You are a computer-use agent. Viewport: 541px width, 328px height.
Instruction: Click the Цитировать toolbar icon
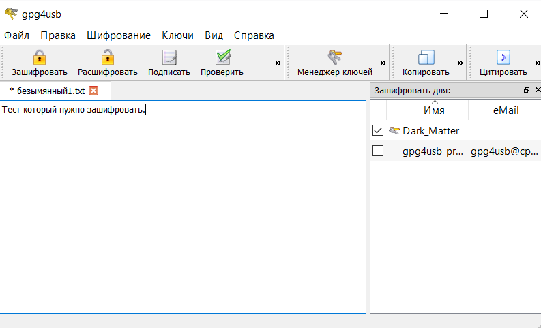pos(503,57)
